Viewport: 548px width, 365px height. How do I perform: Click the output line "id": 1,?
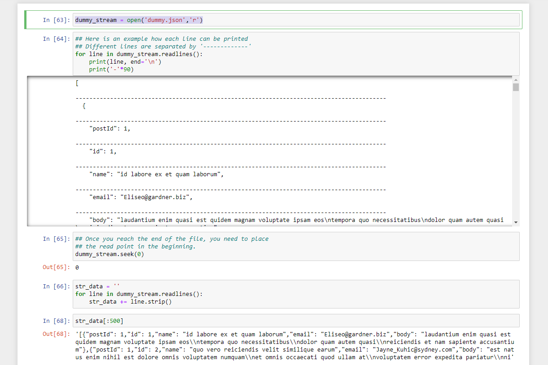[103, 151]
